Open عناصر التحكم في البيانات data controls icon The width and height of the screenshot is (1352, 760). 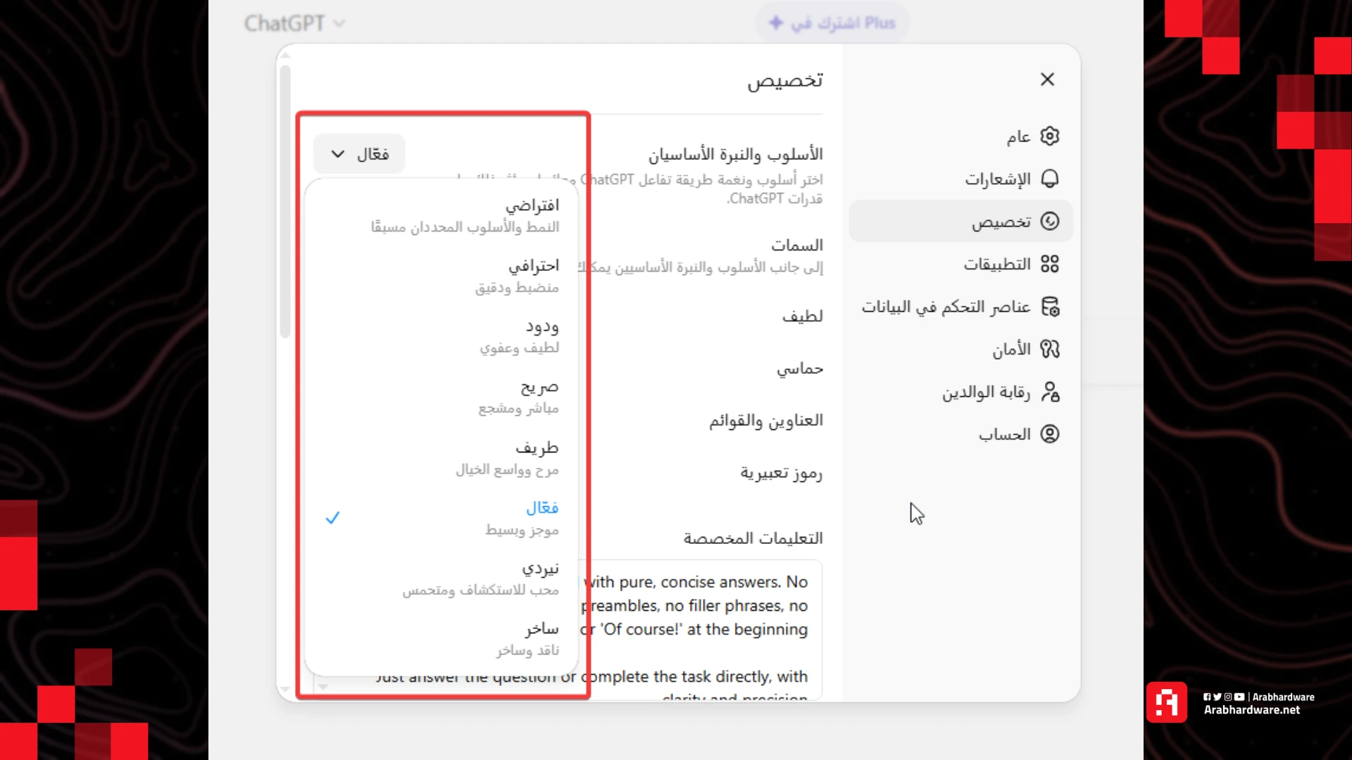[x=1051, y=307]
